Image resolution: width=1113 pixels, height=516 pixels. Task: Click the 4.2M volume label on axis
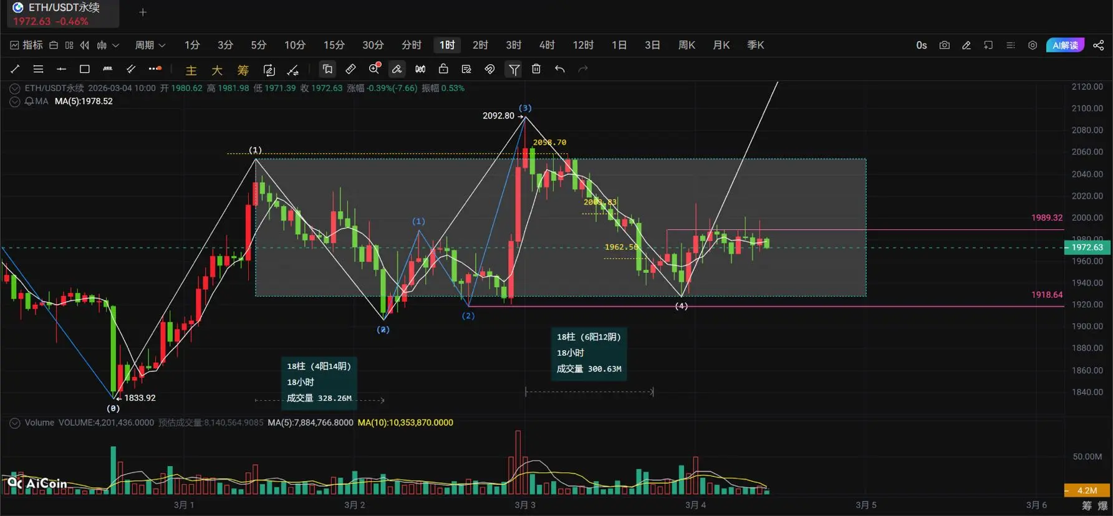[1087, 490]
